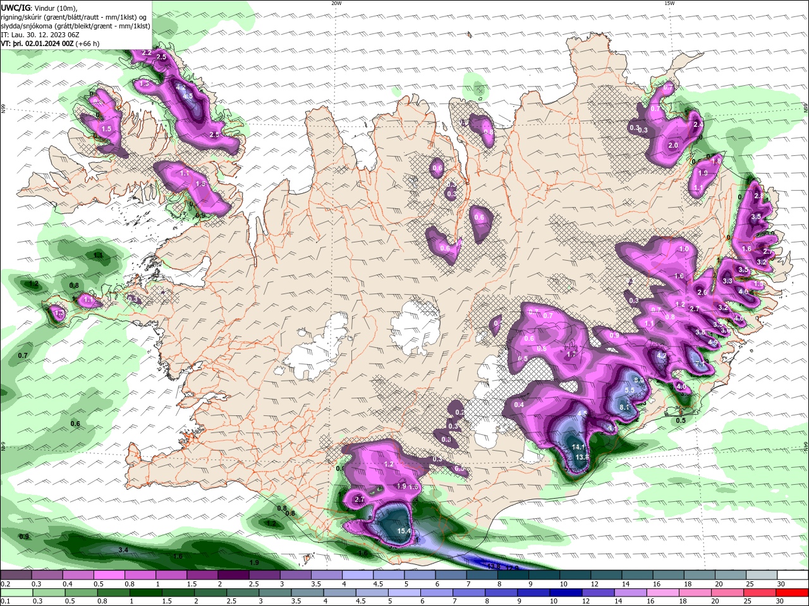Click the darkest purple swatch labelled 2, upper legend
Viewport: 809px width, 606px height.
(x=233, y=575)
